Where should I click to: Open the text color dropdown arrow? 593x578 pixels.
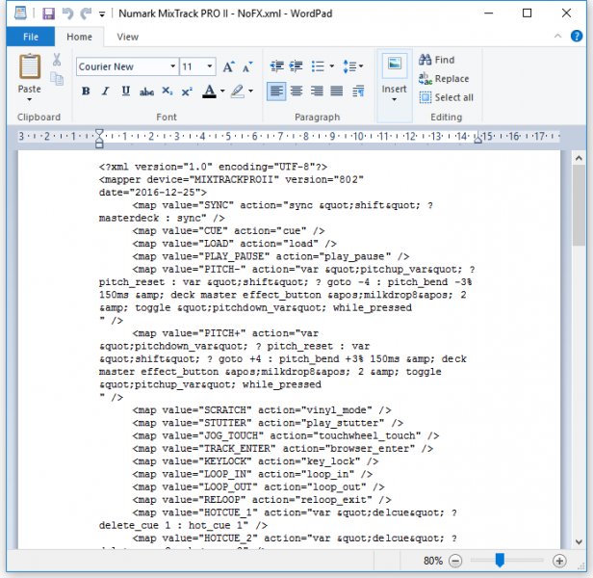point(222,92)
